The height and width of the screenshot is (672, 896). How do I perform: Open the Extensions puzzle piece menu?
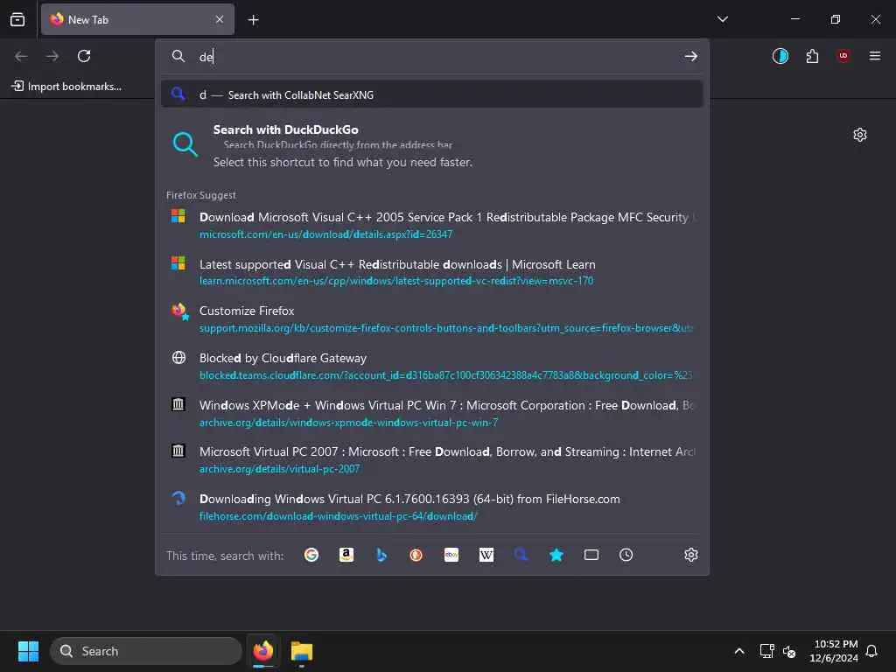point(812,56)
